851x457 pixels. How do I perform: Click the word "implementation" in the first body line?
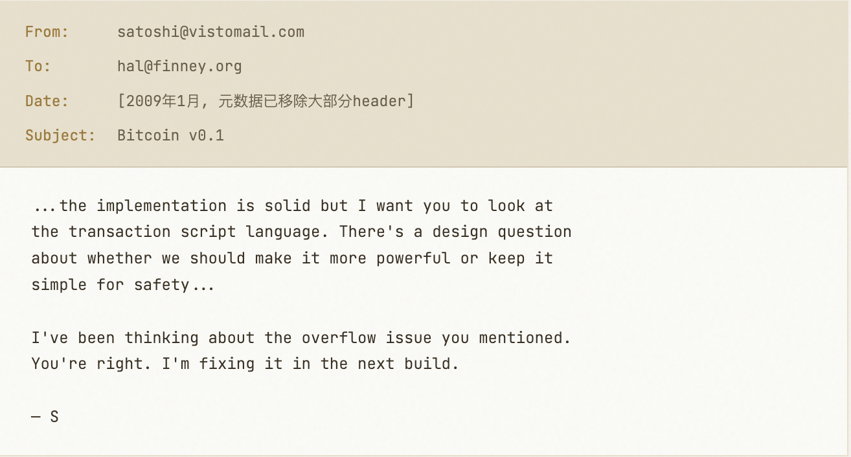pos(161,206)
